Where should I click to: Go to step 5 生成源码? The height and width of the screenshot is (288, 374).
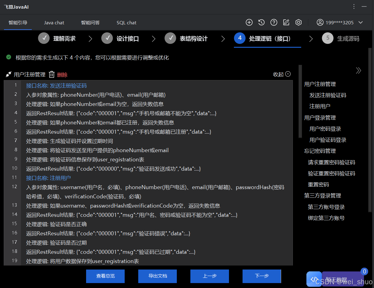[341, 39]
